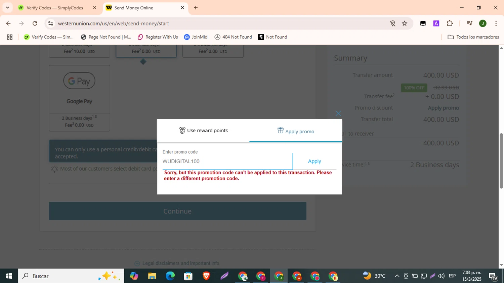Open Todos los marcadores folder
Image resolution: width=504 pixels, height=283 pixels.
[473, 37]
